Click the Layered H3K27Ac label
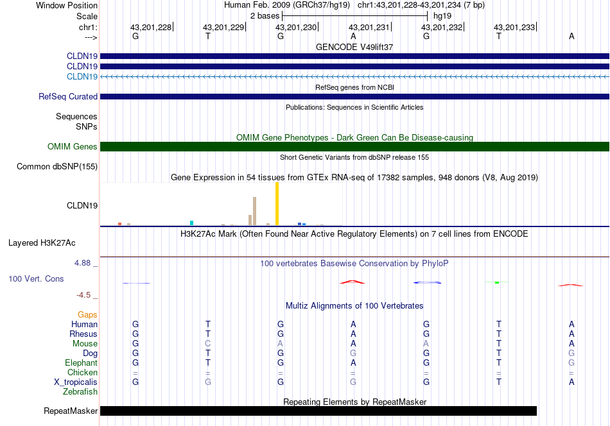Viewport: 610px width, 426px height. tap(42, 243)
